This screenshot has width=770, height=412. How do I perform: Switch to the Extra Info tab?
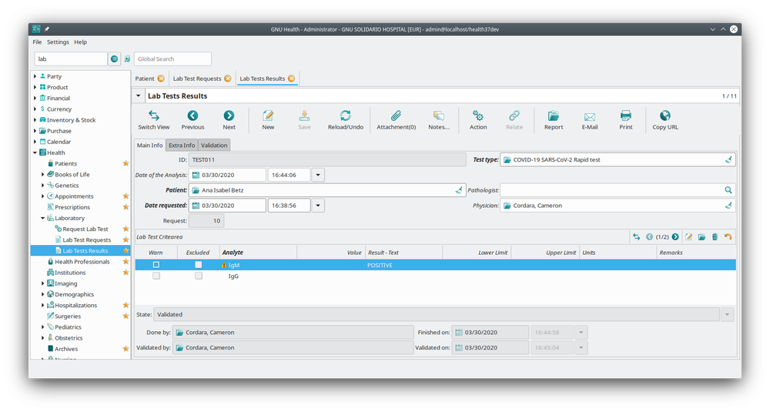click(x=182, y=146)
